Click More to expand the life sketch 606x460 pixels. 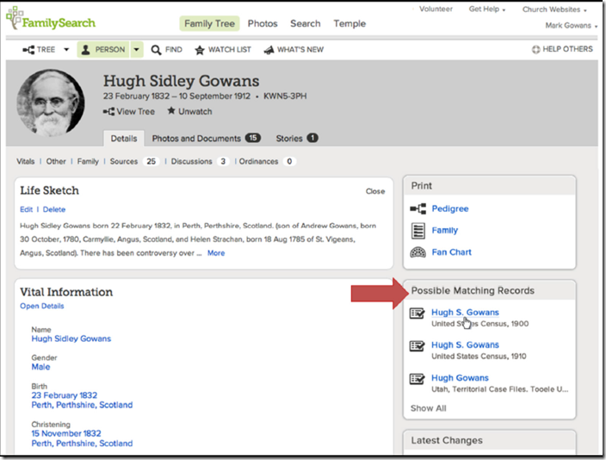[216, 253]
